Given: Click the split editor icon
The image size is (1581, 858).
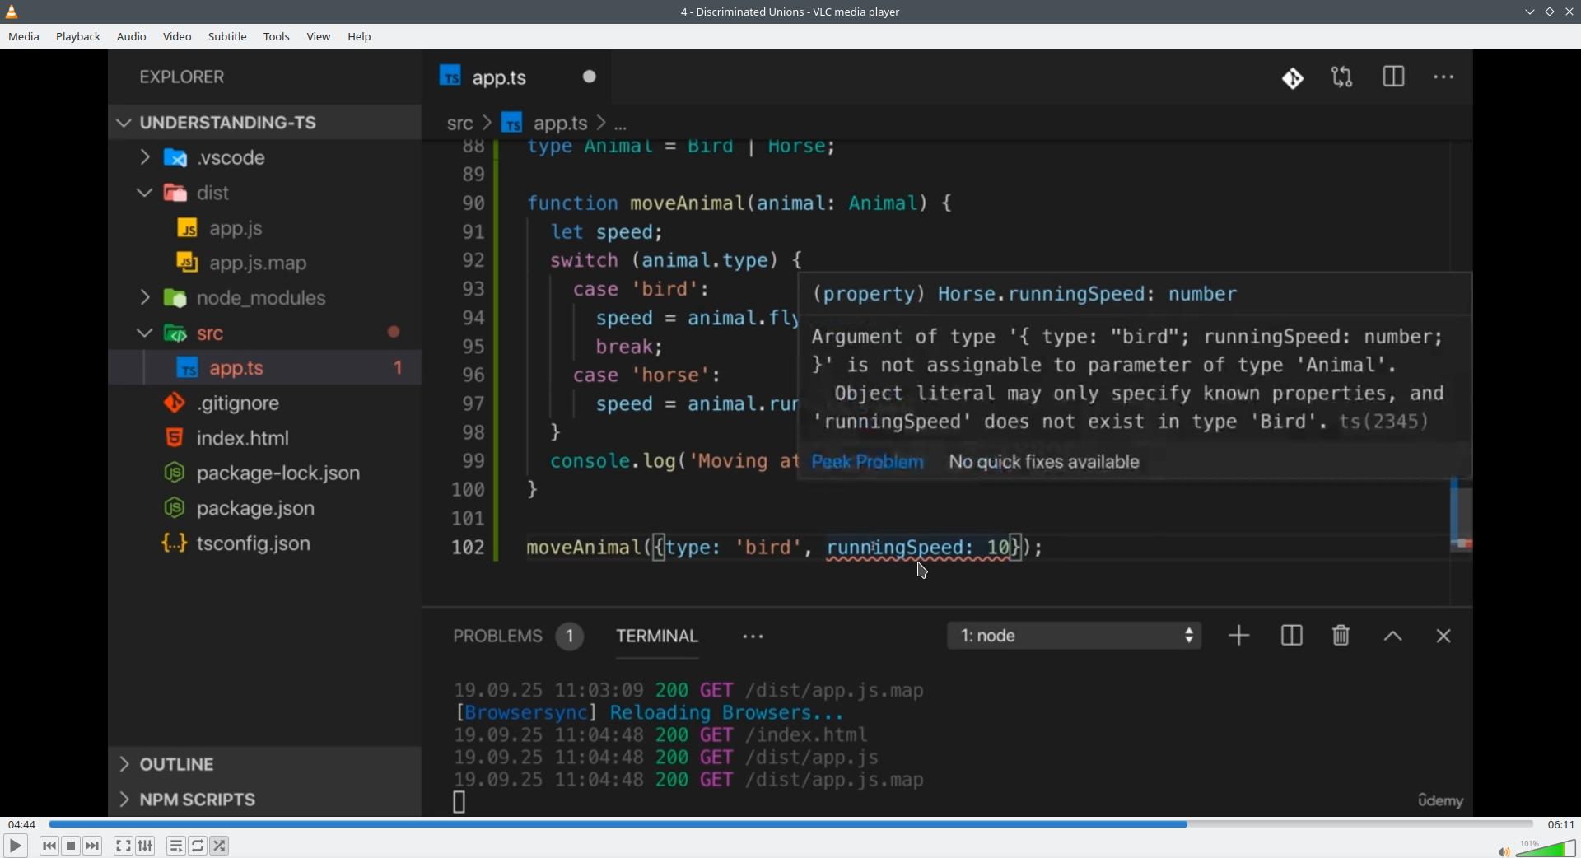Looking at the screenshot, I should pyautogui.click(x=1393, y=77).
